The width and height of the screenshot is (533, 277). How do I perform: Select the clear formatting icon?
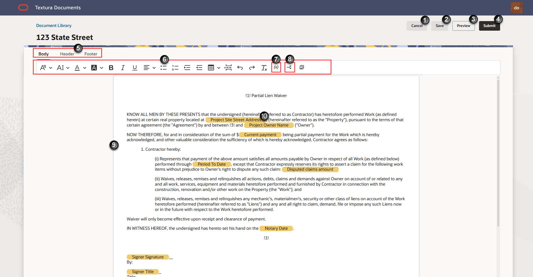(264, 67)
